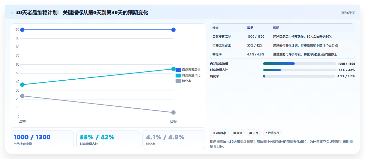Image resolution: width=365 pixels, height=159 pixels.
Task: Click the 自然搜索流量 progress bar
Action: coord(299,64)
